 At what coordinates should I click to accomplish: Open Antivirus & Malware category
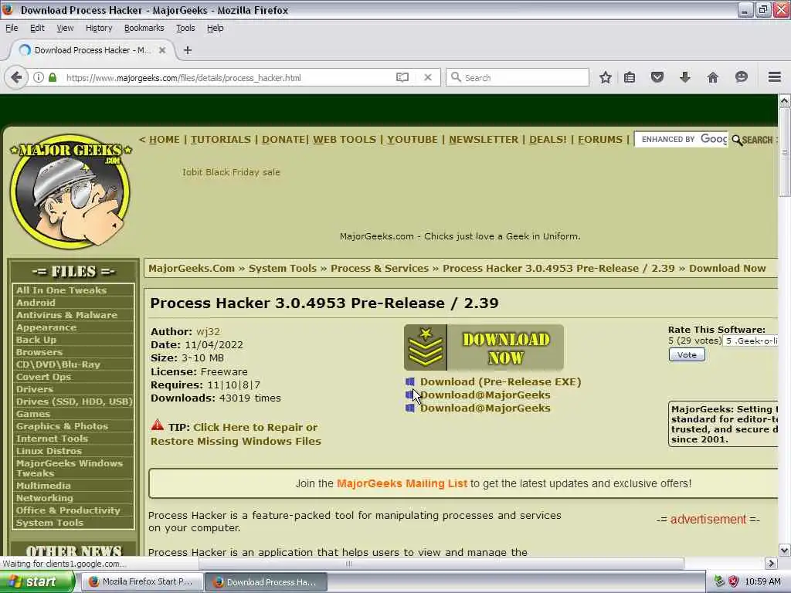pyautogui.click(x=66, y=315)
